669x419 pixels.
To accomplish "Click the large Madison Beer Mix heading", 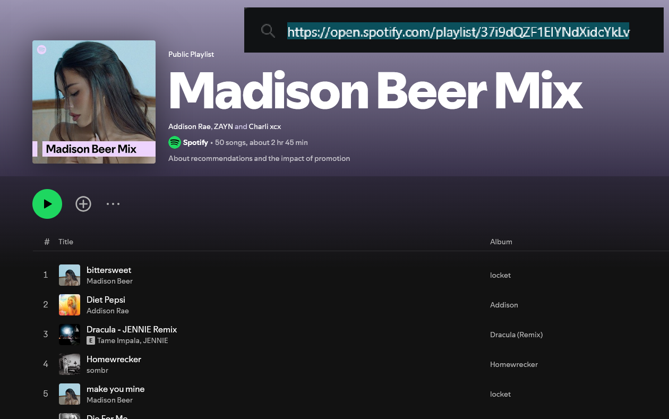I will coord(375,91).
